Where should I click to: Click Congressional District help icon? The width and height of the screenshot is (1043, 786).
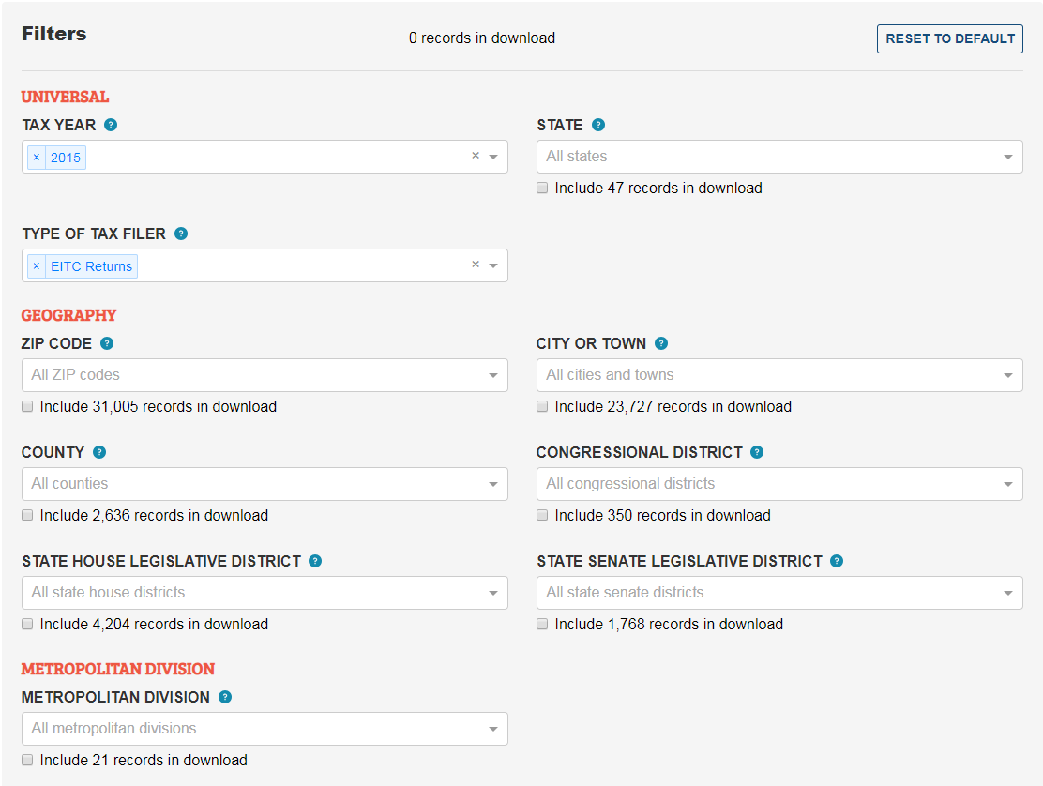(x=757, y=452)
